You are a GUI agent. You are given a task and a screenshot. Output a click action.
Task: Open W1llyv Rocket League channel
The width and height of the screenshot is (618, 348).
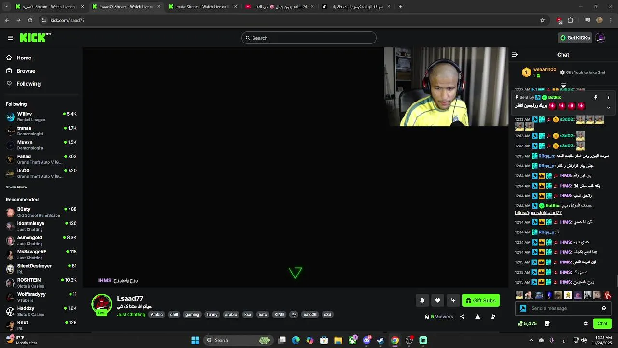click(x=41, y=116)
